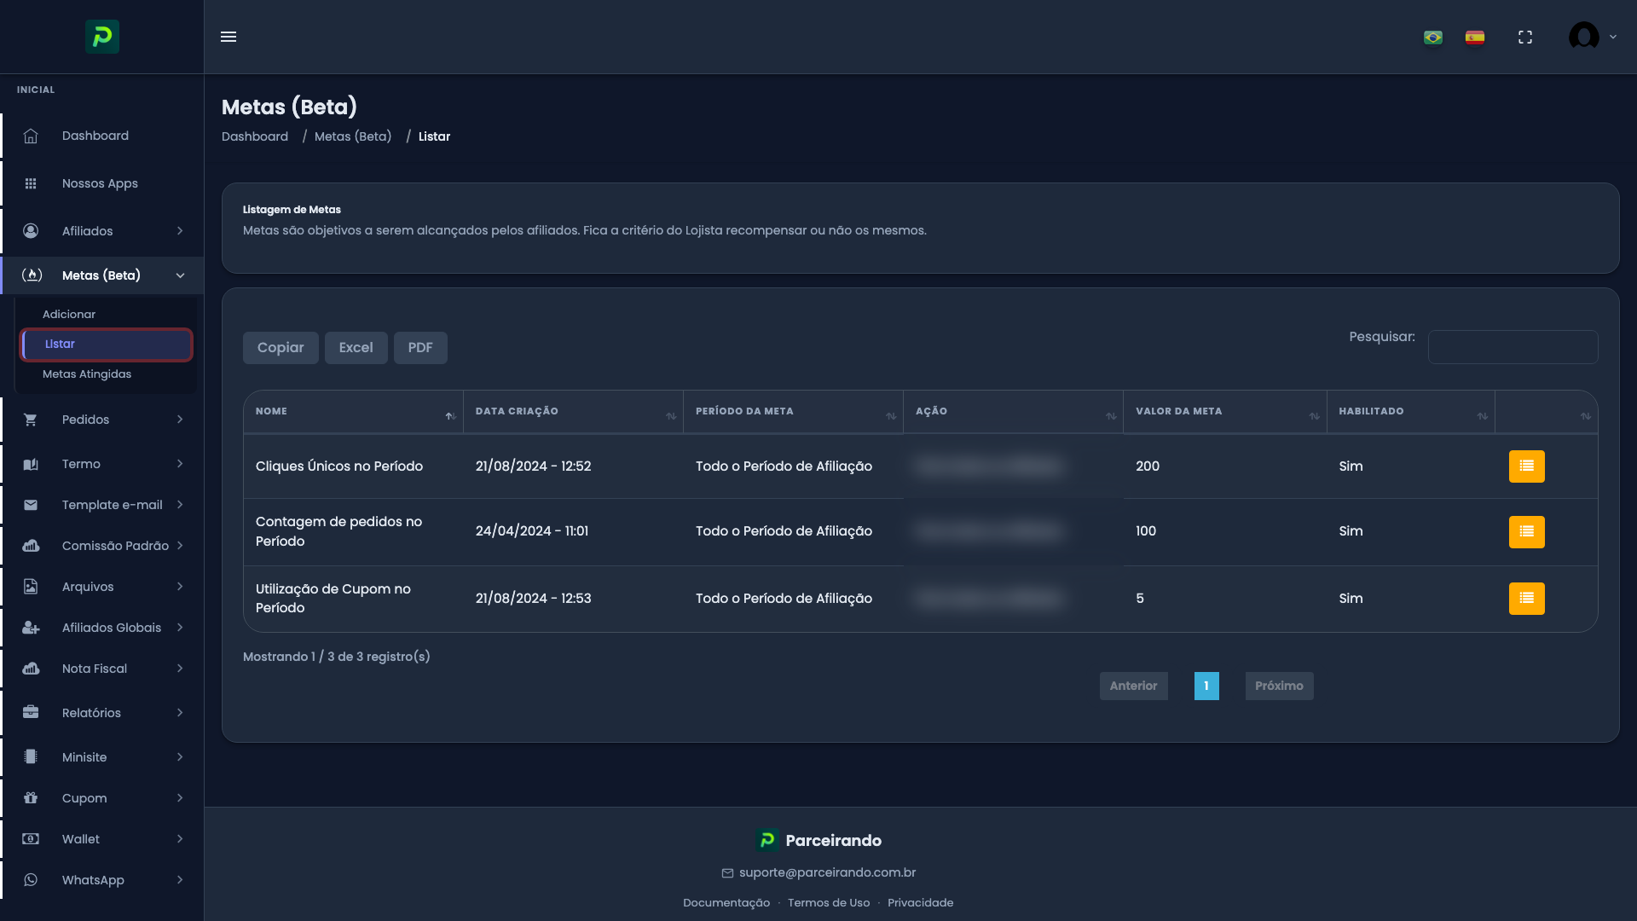1637x921 pixels.
Task: Sort table by Nome column
Action: point(353,412)
